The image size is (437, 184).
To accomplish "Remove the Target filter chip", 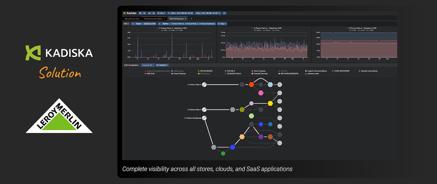I will click(x=133, y=24).
